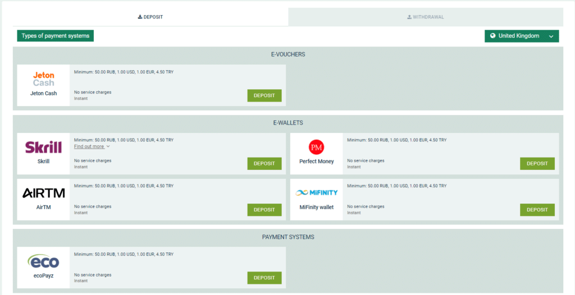The height and width of the screenshot is (295, 575).
Task: Click the MiFinity logo
Action: click(x=317, y=192)
